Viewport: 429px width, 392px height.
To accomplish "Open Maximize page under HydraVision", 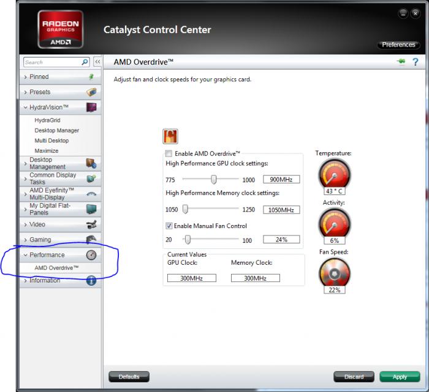I will click(47, 150).
